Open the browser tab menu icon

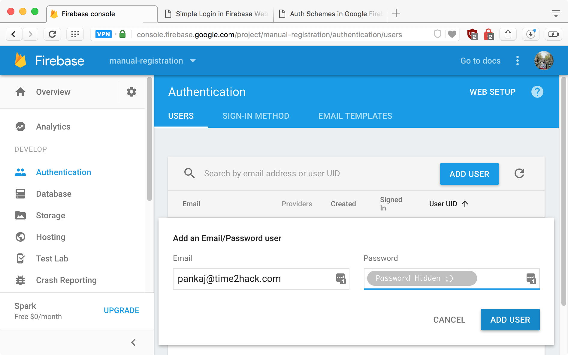(556, 13)
